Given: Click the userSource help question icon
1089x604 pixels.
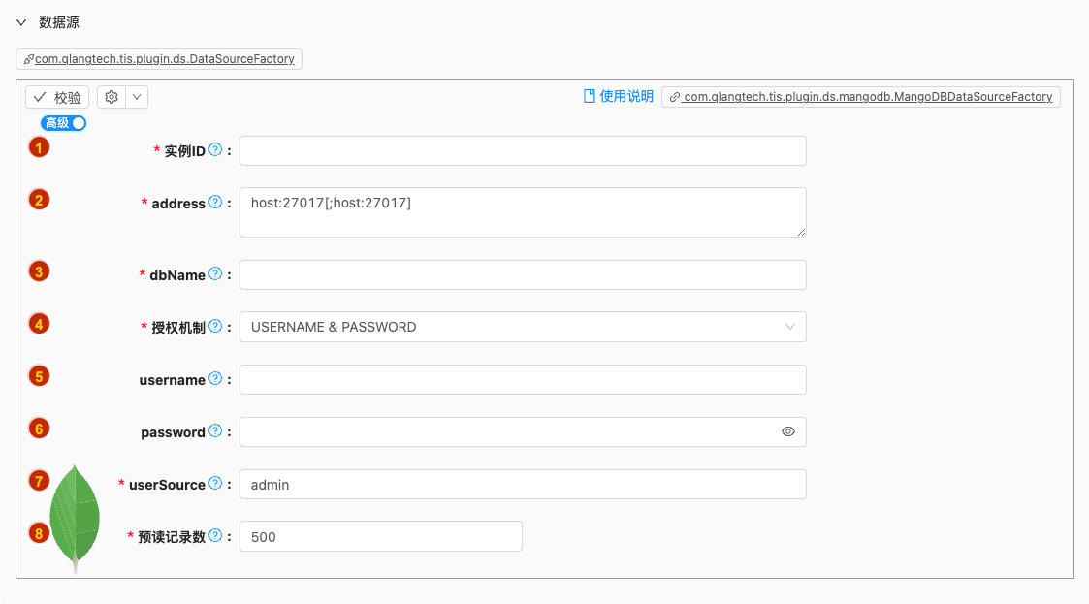Looking at the screenshot, I should 215,484.
